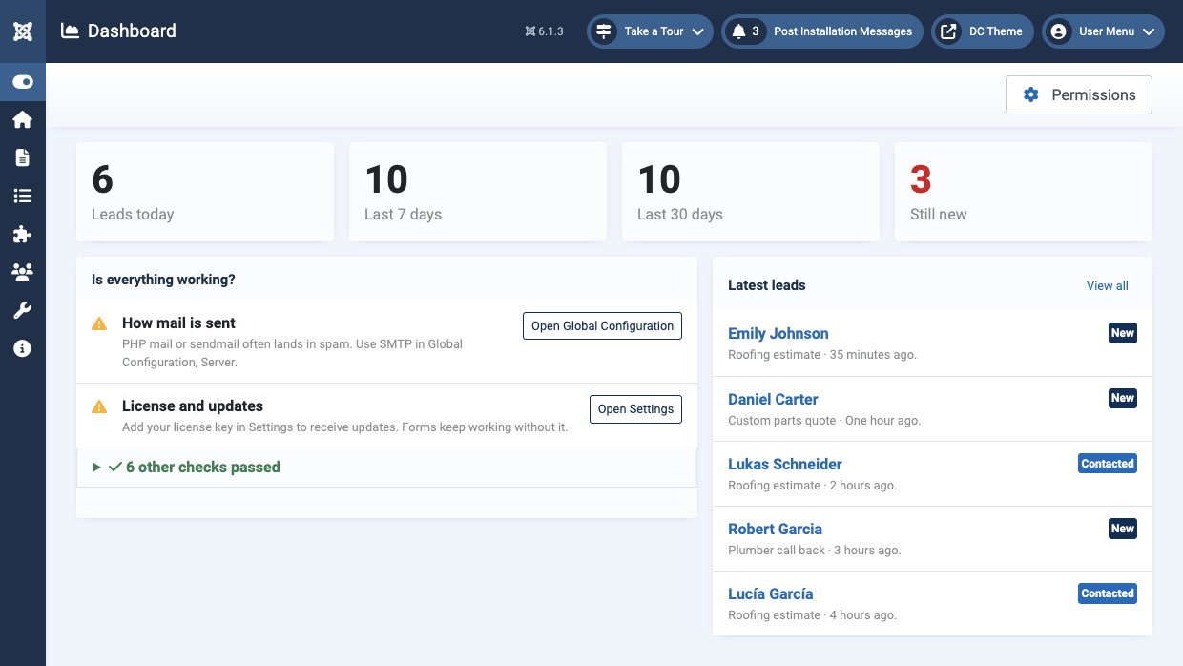
Task: Open the Help info sidebar icon
Action: click(23, 348)
